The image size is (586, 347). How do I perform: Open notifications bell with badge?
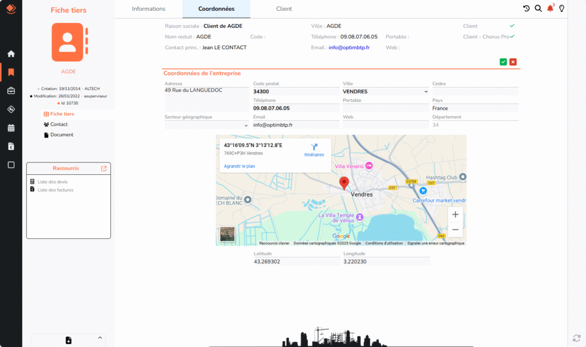(x=551, y=8)
